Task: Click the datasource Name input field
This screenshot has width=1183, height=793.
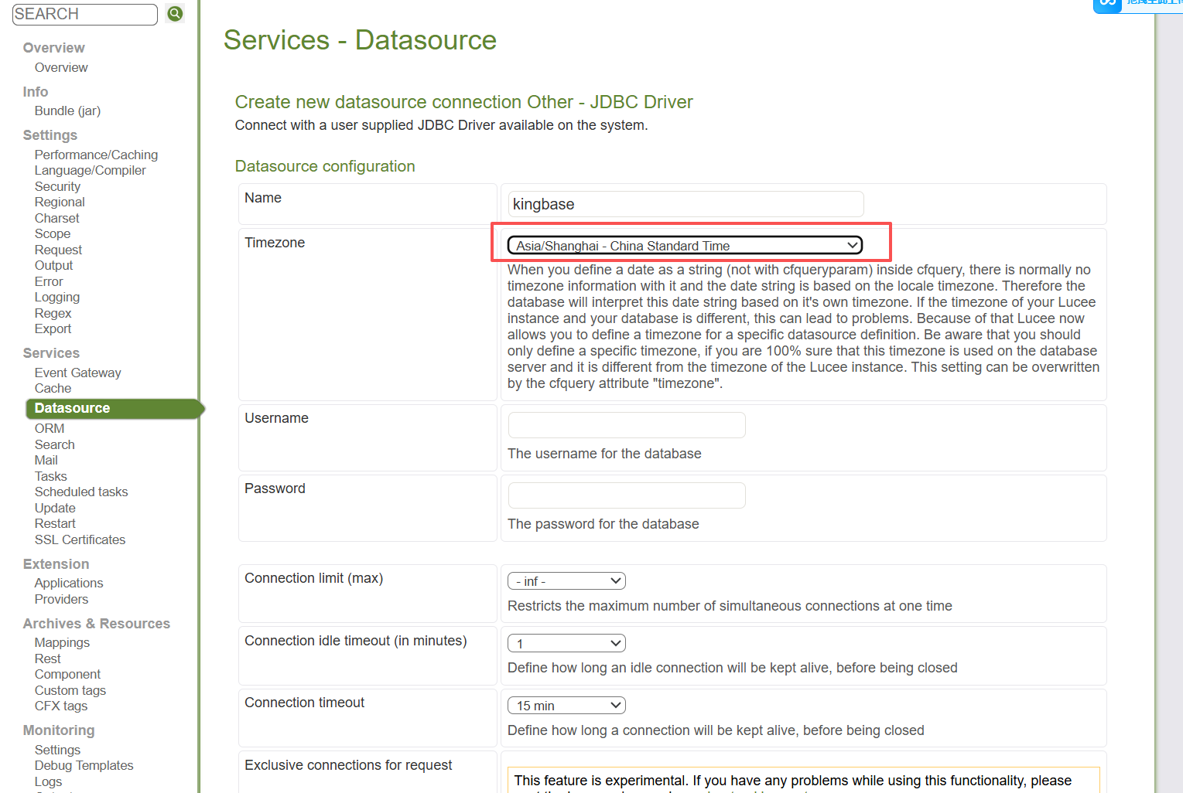Action: 686,205
